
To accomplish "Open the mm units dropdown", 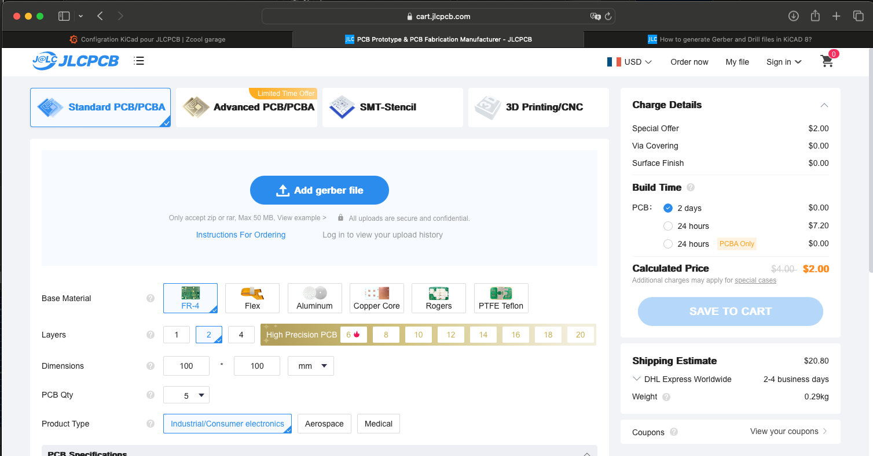I will (x=311, y=366).
